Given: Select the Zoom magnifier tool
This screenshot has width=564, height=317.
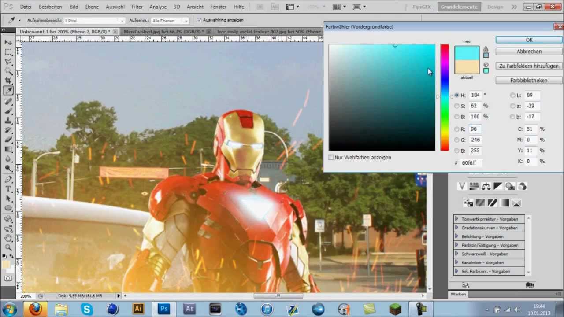Looking at the screenshot, I should [x=8, y=247].
